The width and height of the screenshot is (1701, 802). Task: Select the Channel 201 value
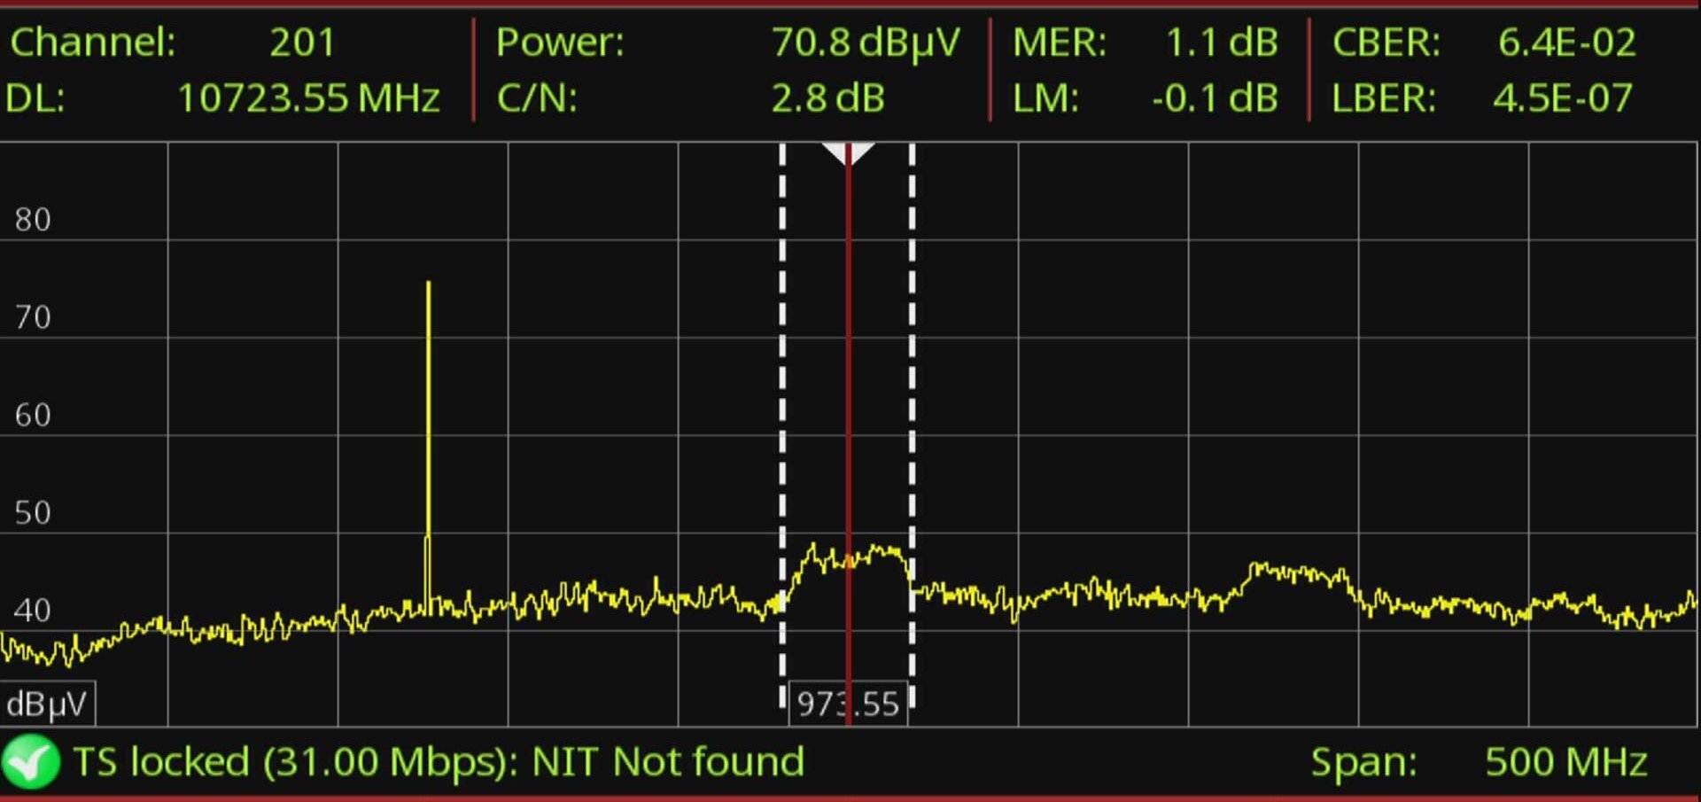click(x=302, y=43)
